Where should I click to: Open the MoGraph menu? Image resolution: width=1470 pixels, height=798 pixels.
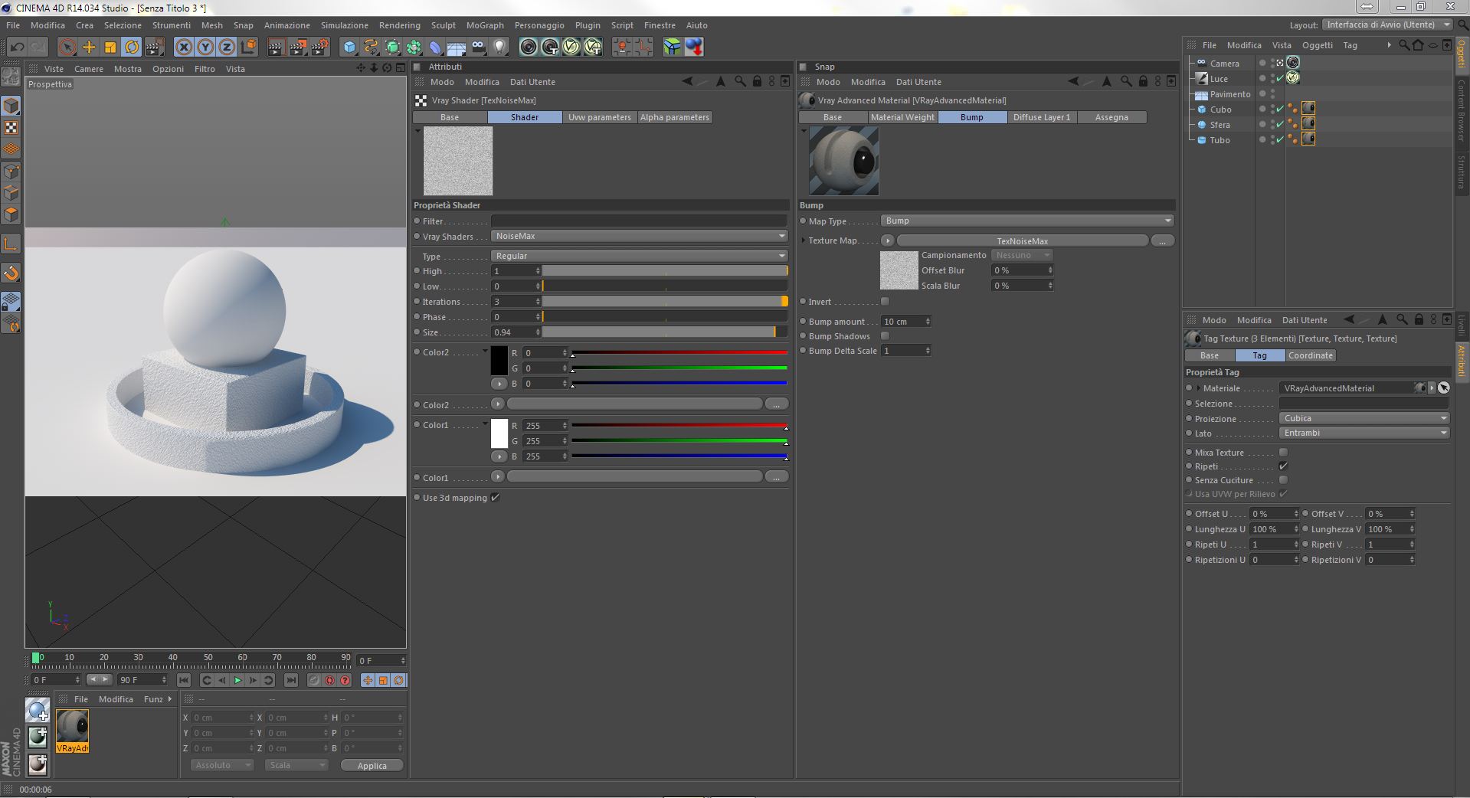(x=485, y=25)
